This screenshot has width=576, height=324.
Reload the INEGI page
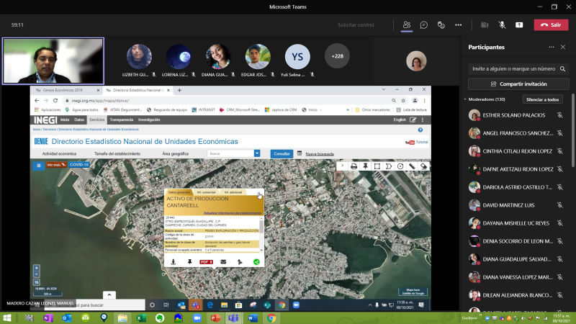coord(55,100)
